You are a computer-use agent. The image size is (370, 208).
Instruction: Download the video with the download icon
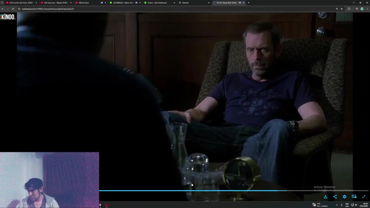click(325, 196)
